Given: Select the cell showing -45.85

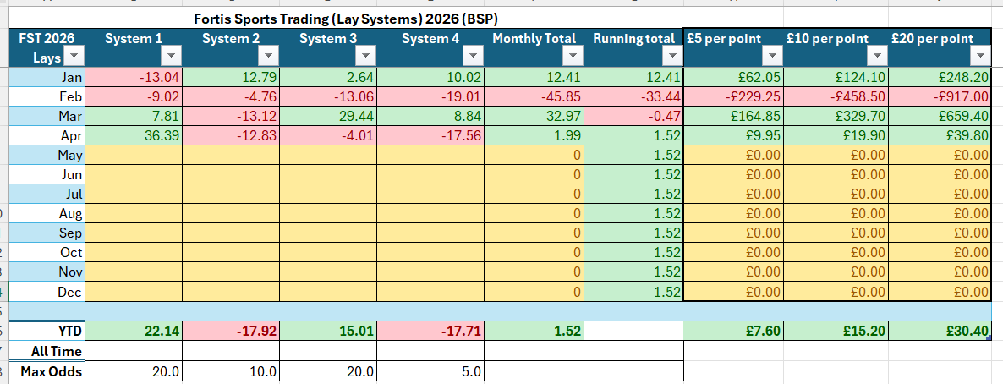Looking at the screenshot, I should coord(534,98).
